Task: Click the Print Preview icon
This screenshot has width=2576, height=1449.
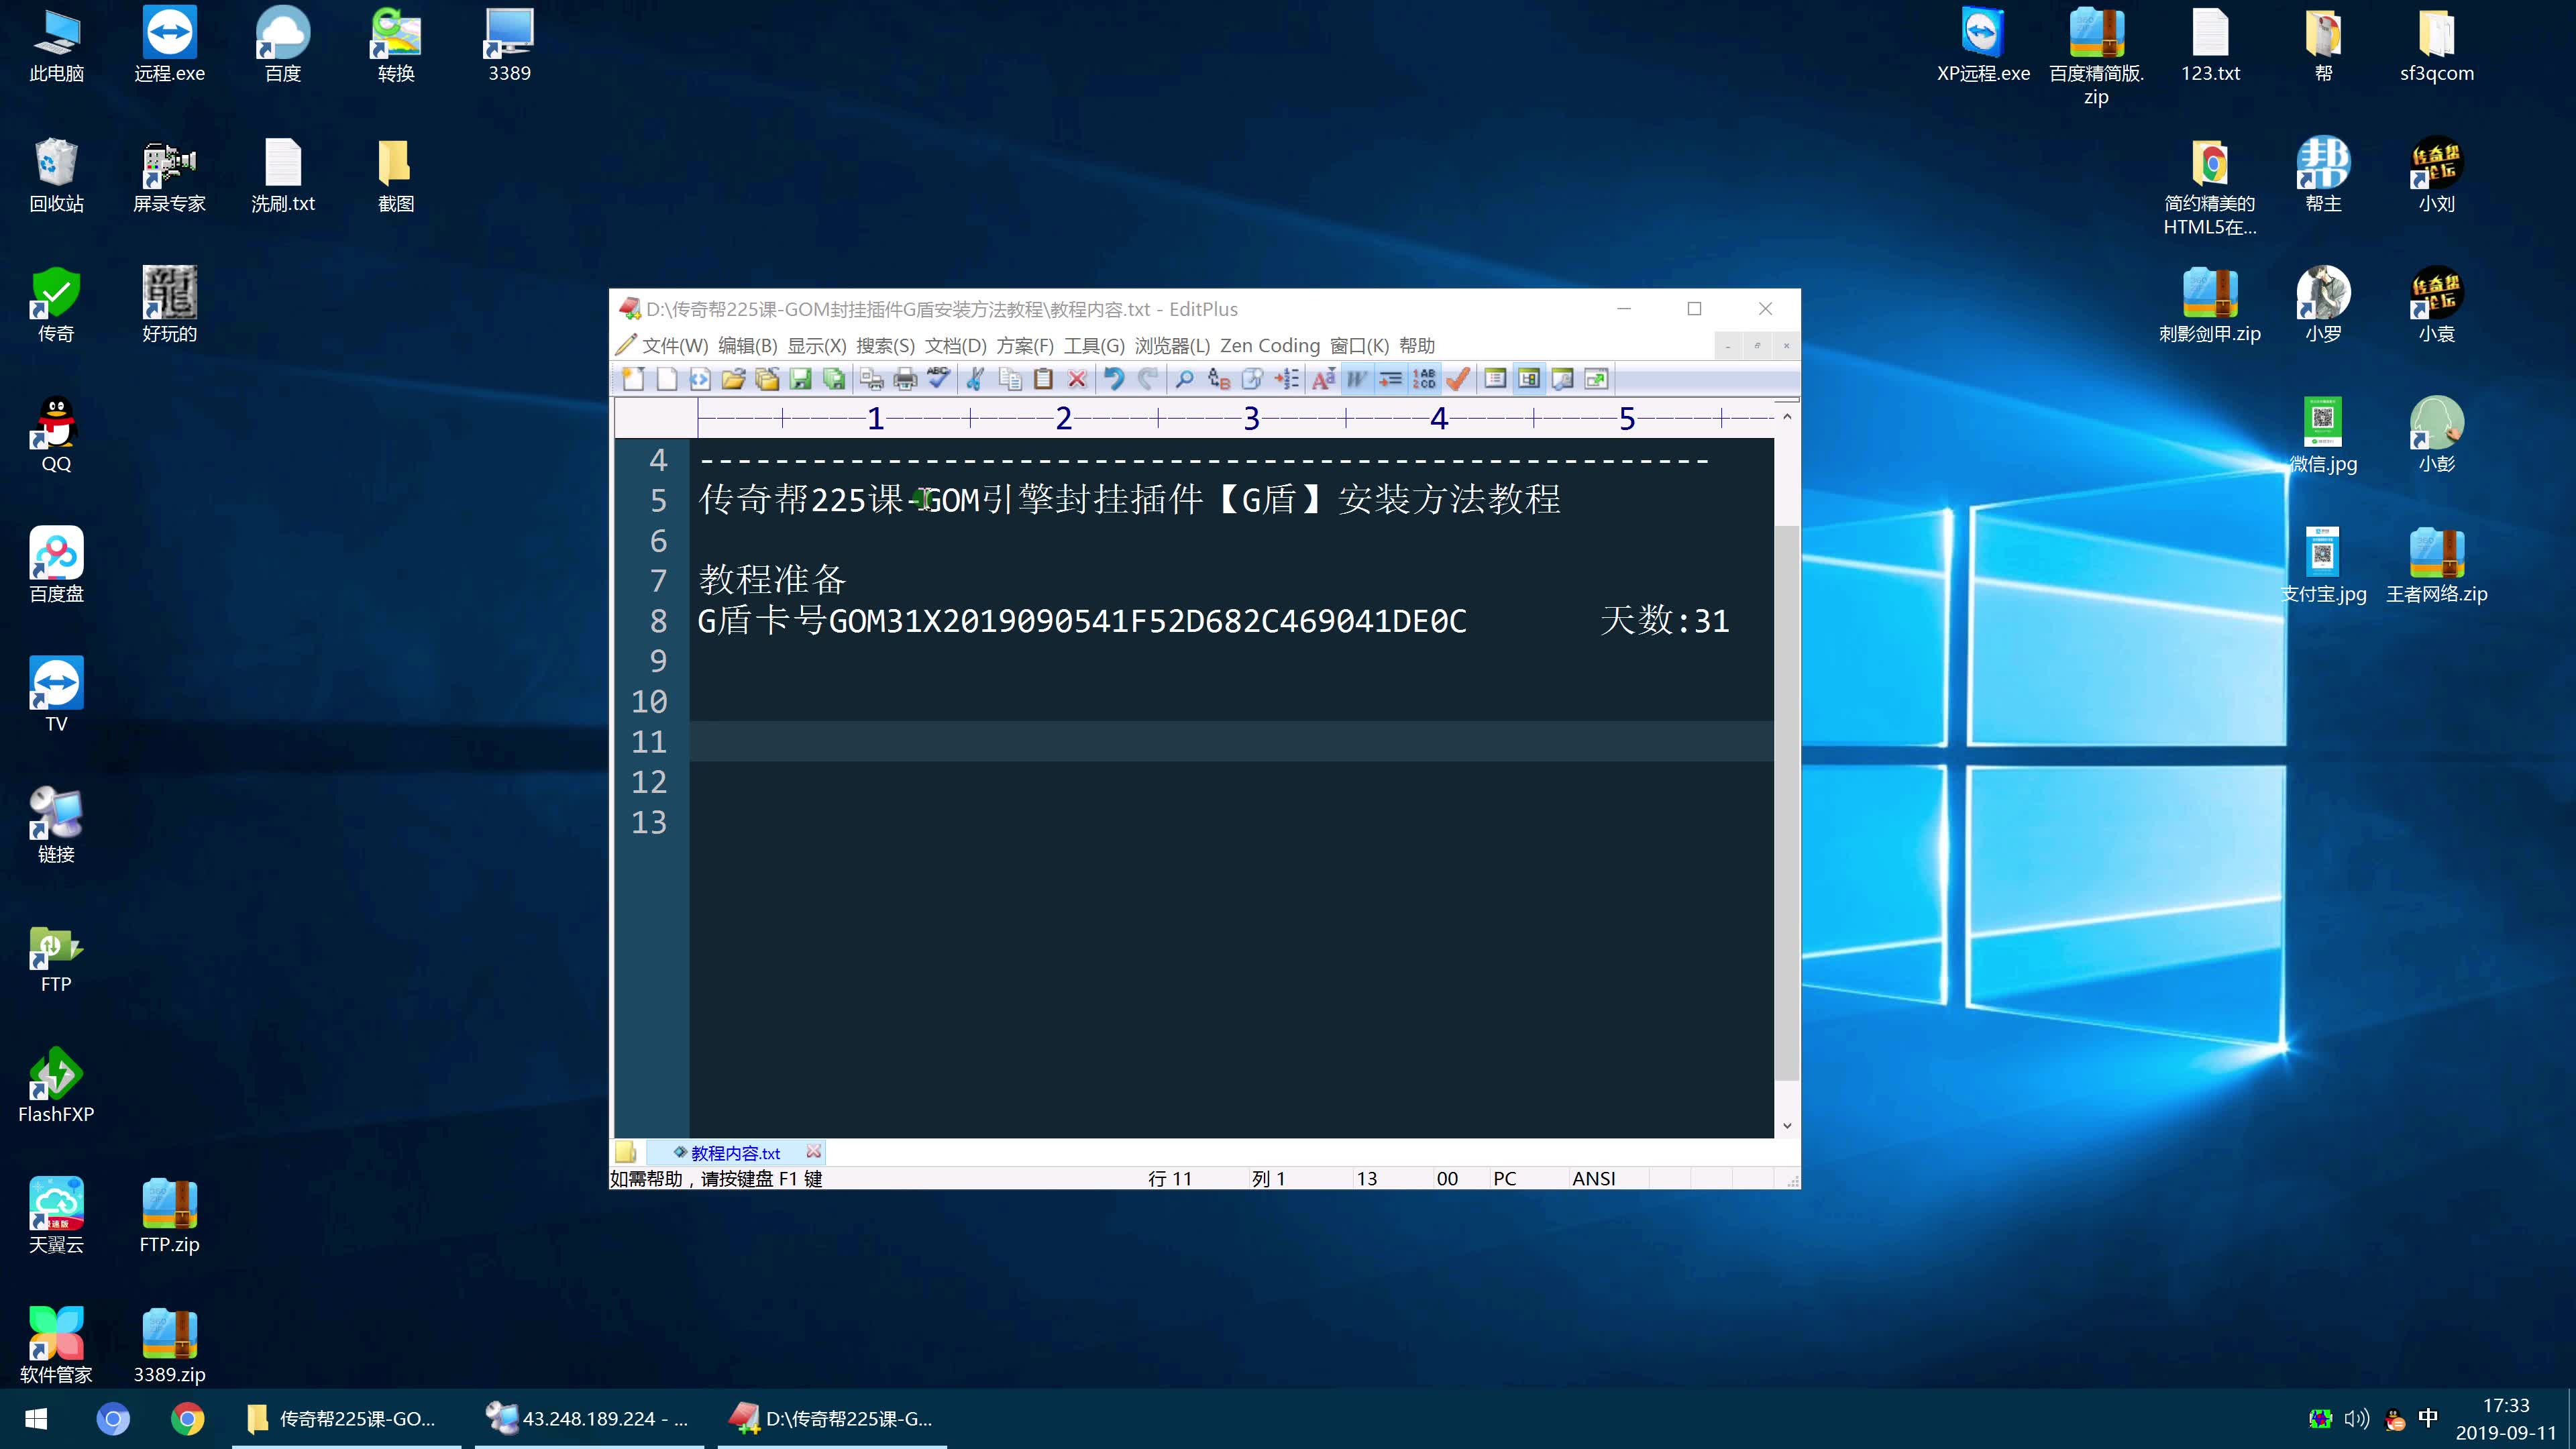Action: (x=872, y=379)
